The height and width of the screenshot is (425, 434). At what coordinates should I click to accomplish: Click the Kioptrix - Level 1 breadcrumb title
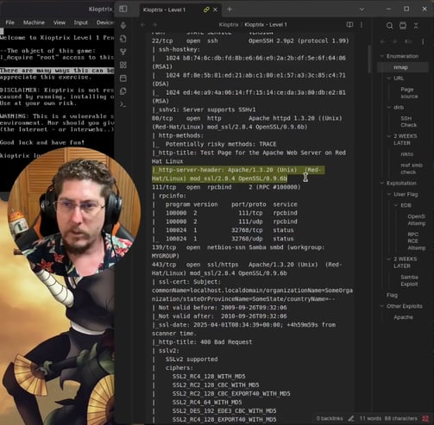266,25
